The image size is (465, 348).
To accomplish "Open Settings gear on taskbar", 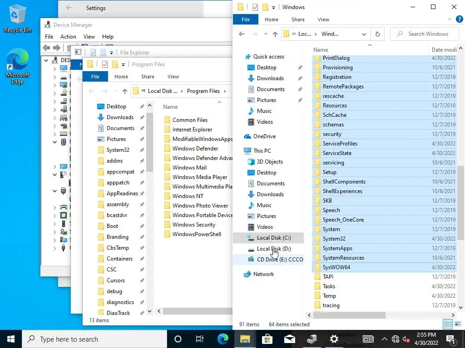I will coord(334,339).
